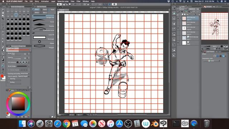Choose the Curve sub tool

(x=43, y=21)
